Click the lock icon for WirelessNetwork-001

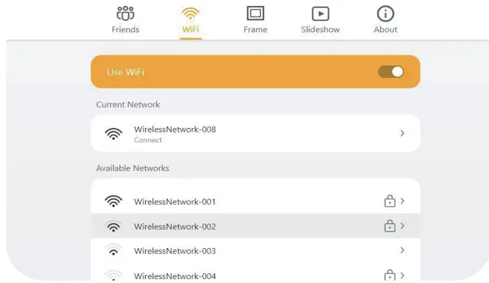tap(389, 201)
